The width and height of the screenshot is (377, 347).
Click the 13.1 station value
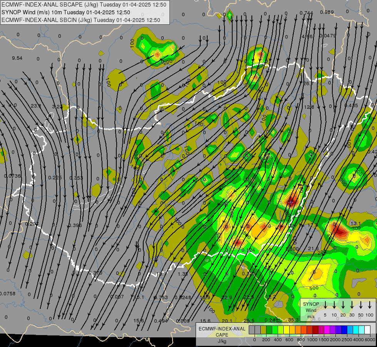click(x=355, y=224)
